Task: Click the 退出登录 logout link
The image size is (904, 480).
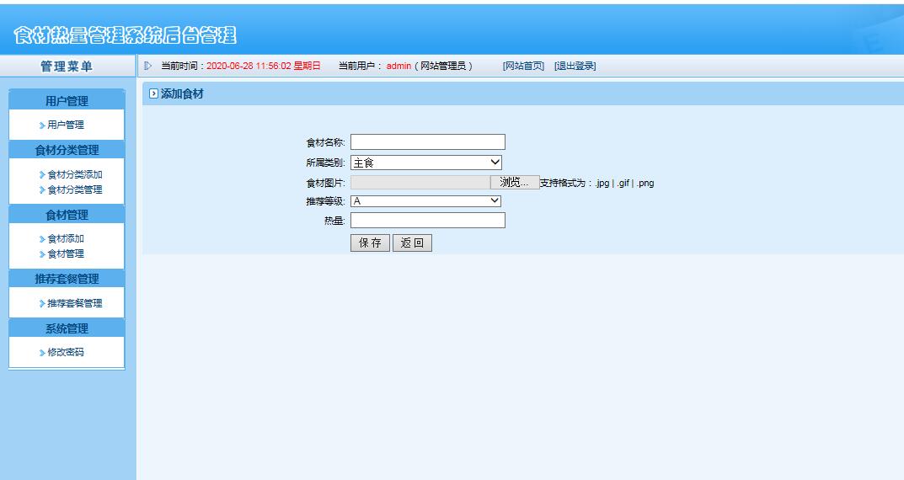Action: coord(575,66)
